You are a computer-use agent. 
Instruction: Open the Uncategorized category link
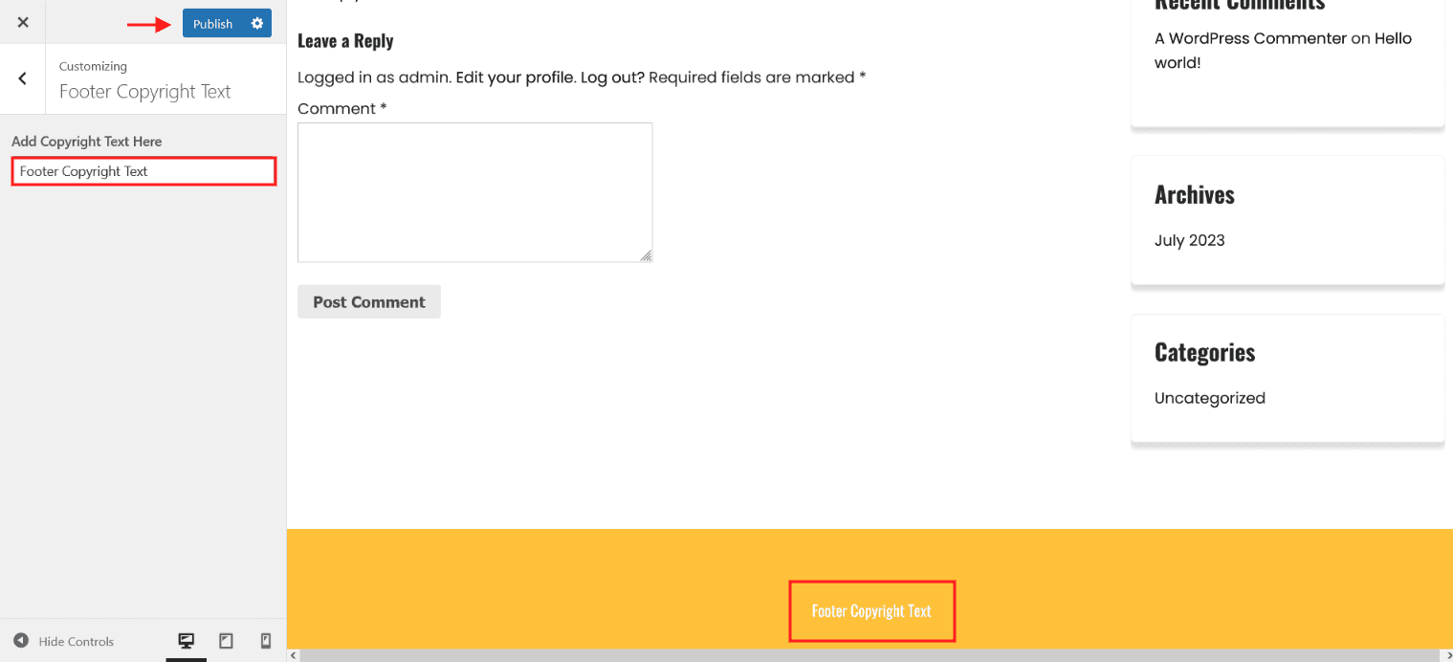1209,398
